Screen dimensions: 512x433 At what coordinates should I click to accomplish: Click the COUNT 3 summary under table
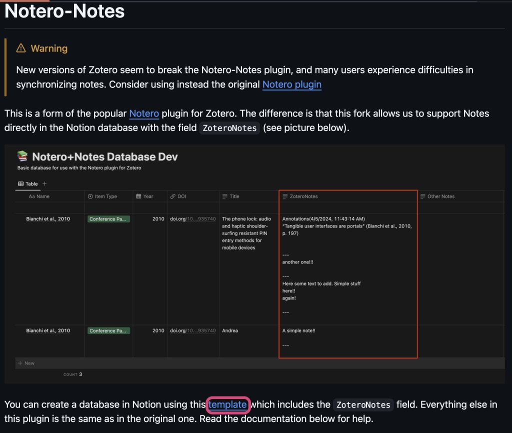73,374
